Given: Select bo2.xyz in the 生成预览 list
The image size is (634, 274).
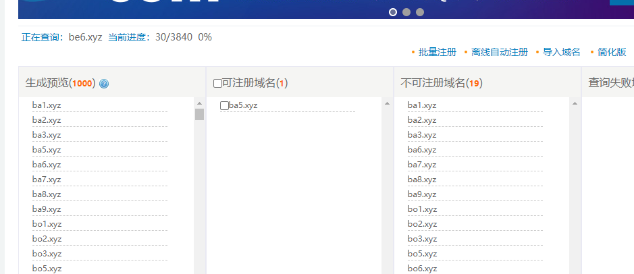Looking at the screenshot, I should pos(47,239).
